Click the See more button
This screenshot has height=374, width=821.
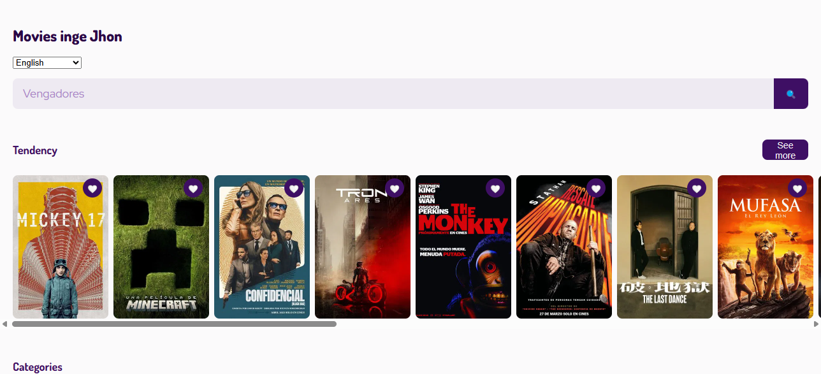785,150
